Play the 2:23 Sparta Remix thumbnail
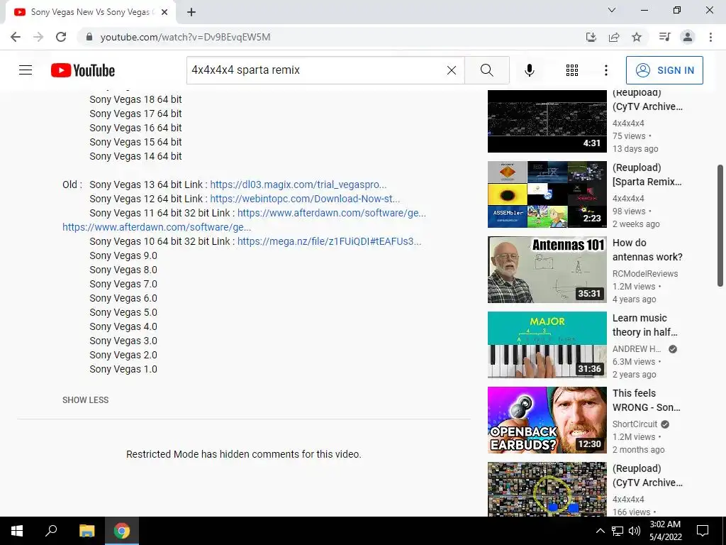Viewport: 726px width, 545px height. click(x=547, y=194)
